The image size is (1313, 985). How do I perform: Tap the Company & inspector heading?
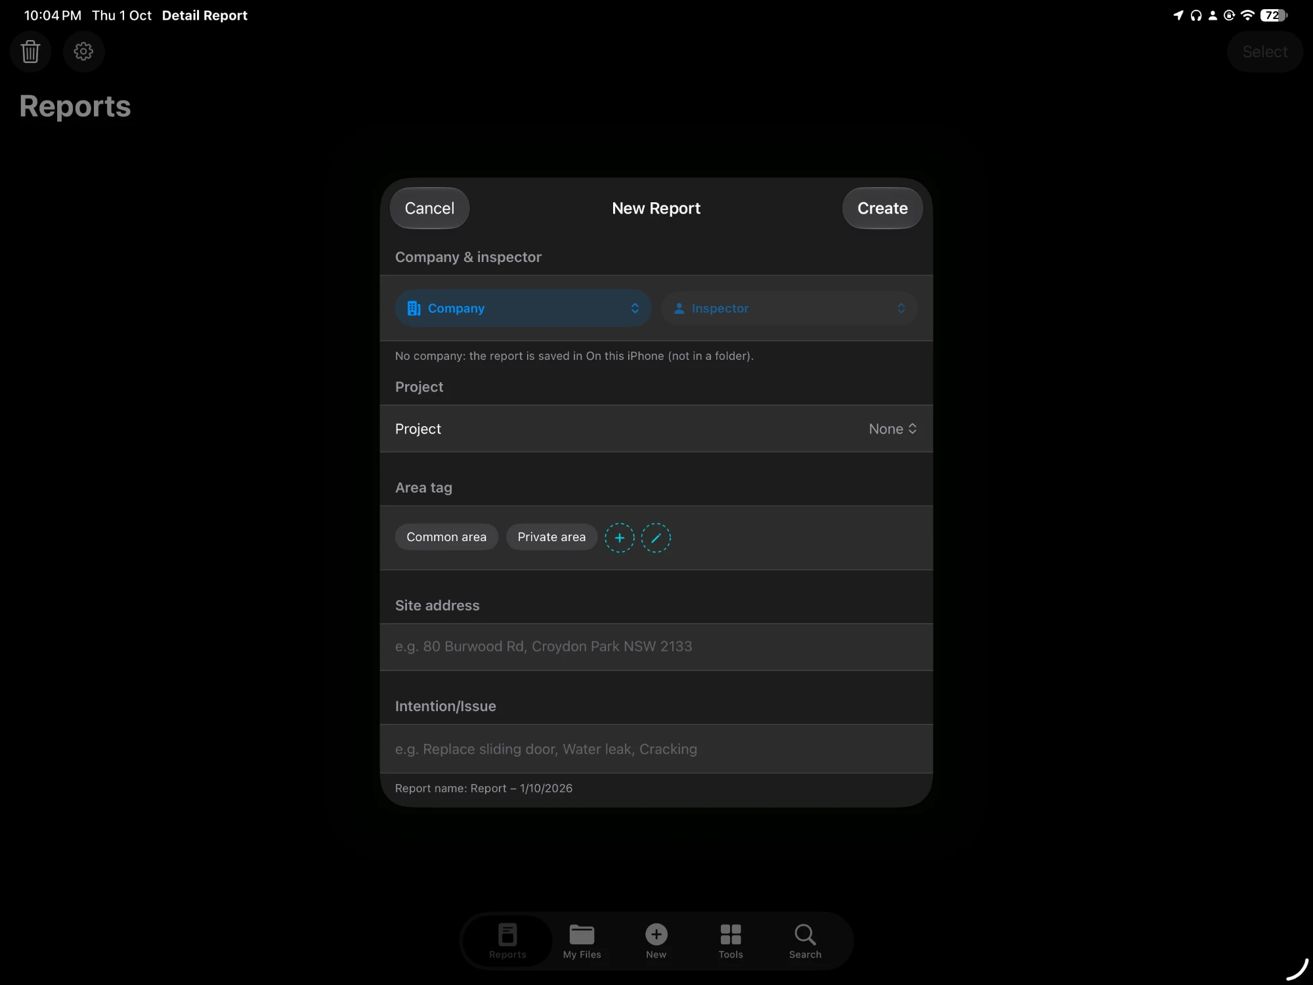pos(468,257)
